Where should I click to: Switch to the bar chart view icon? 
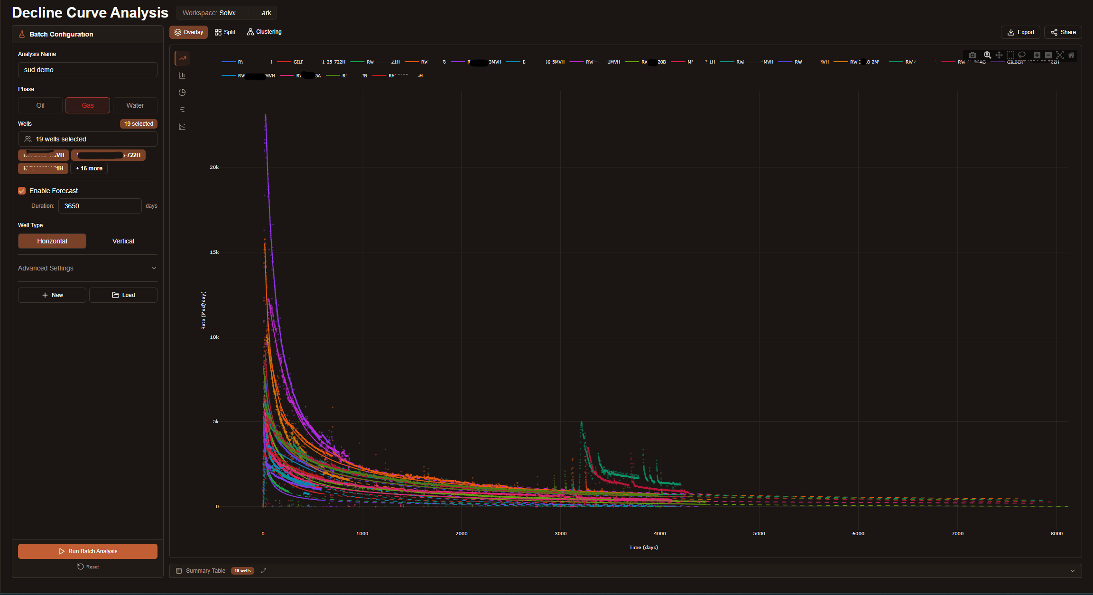[x=182, y=75]
